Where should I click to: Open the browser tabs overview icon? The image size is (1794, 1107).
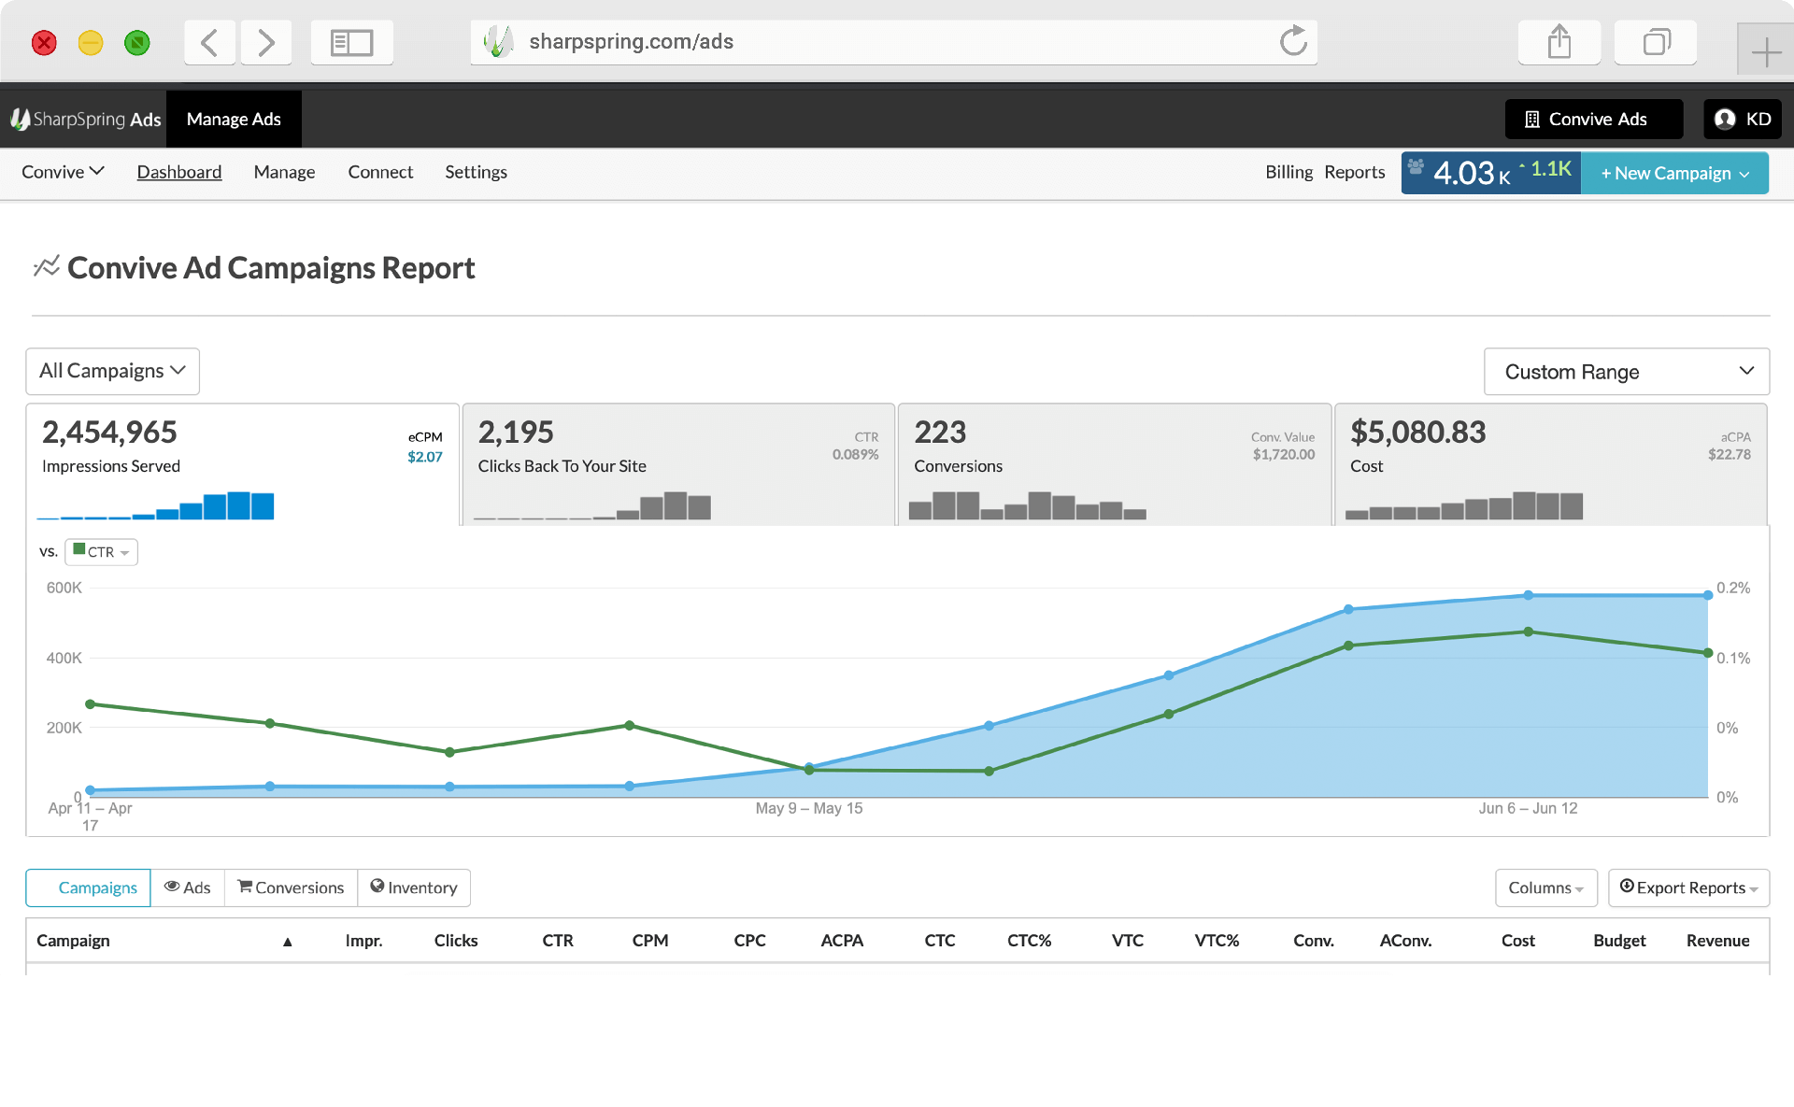coord(1656,42)
